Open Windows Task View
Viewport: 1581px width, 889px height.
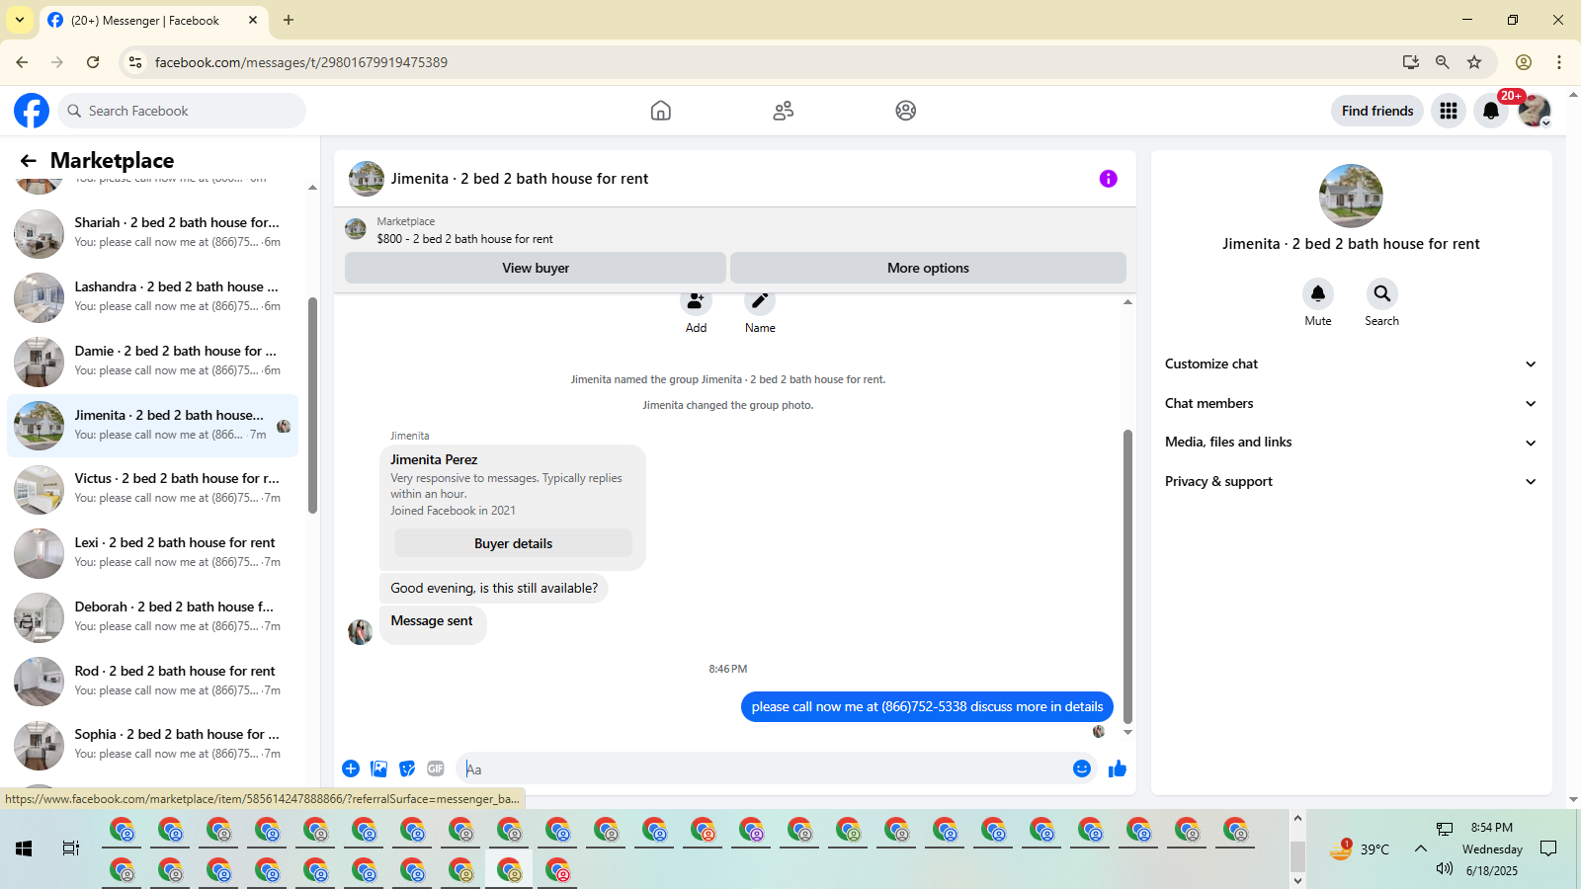71,849
